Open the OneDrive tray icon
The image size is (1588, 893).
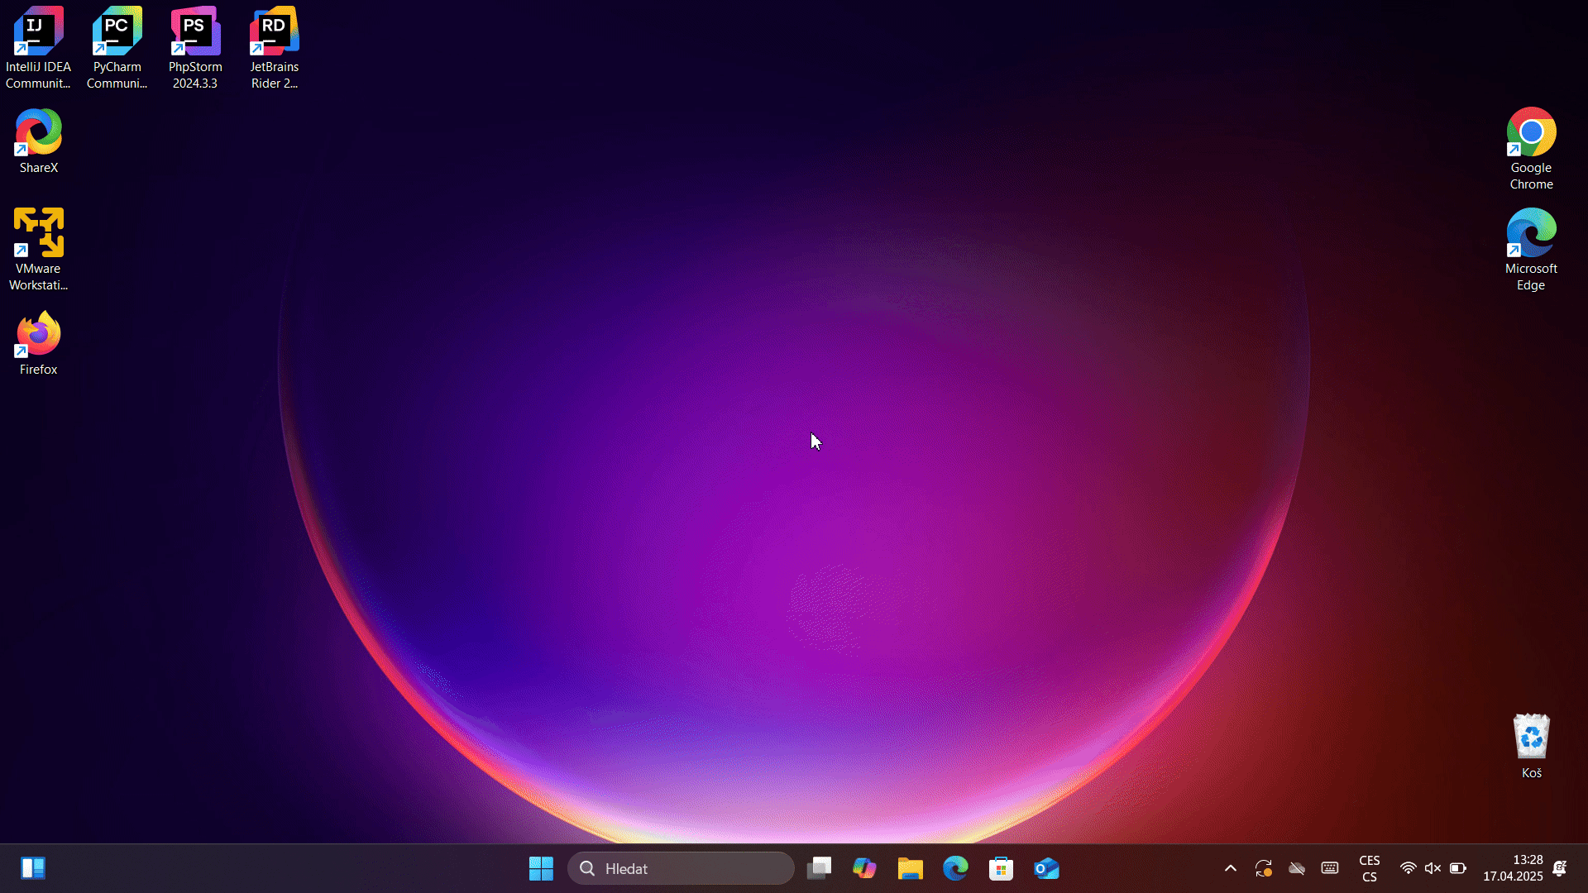[1297, 868]
